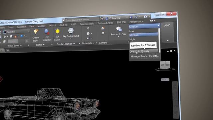Open Materials panel dialog launcher arrow
The width and height of the screenshot is (213, 120).
tap(97, 43)
